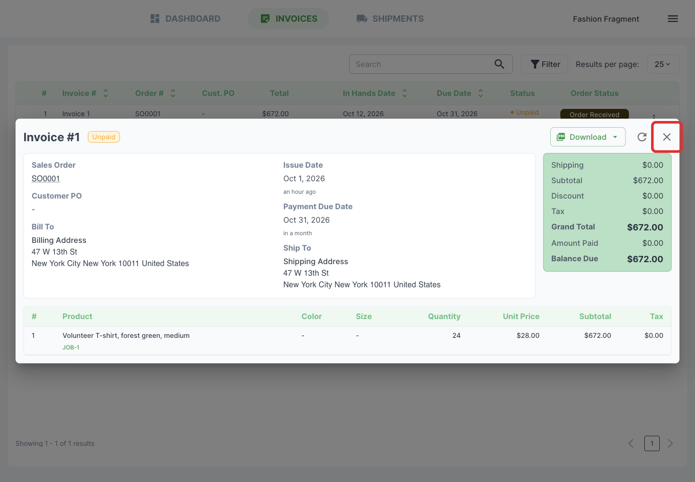Select page 1 in pagination

click(x=652, y=443)
